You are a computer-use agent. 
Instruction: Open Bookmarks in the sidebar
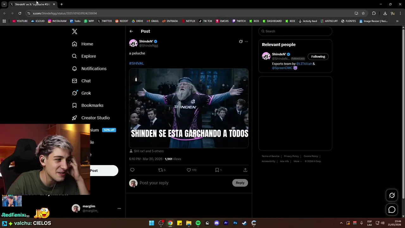click(x=88, y=105)
